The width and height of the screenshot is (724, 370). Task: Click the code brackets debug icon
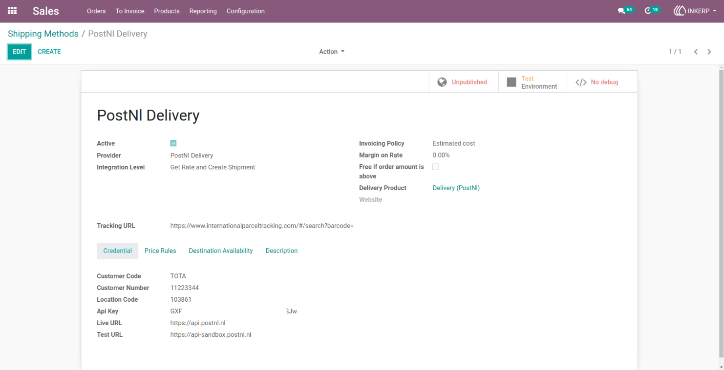point(581,82)
